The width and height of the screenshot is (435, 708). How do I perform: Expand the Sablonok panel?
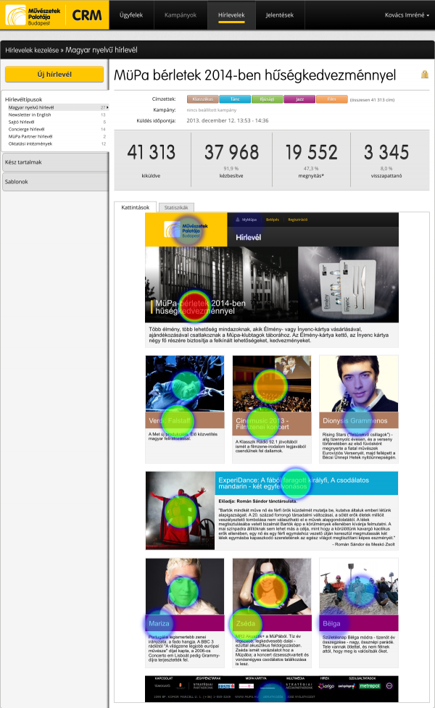coord(55,181)
